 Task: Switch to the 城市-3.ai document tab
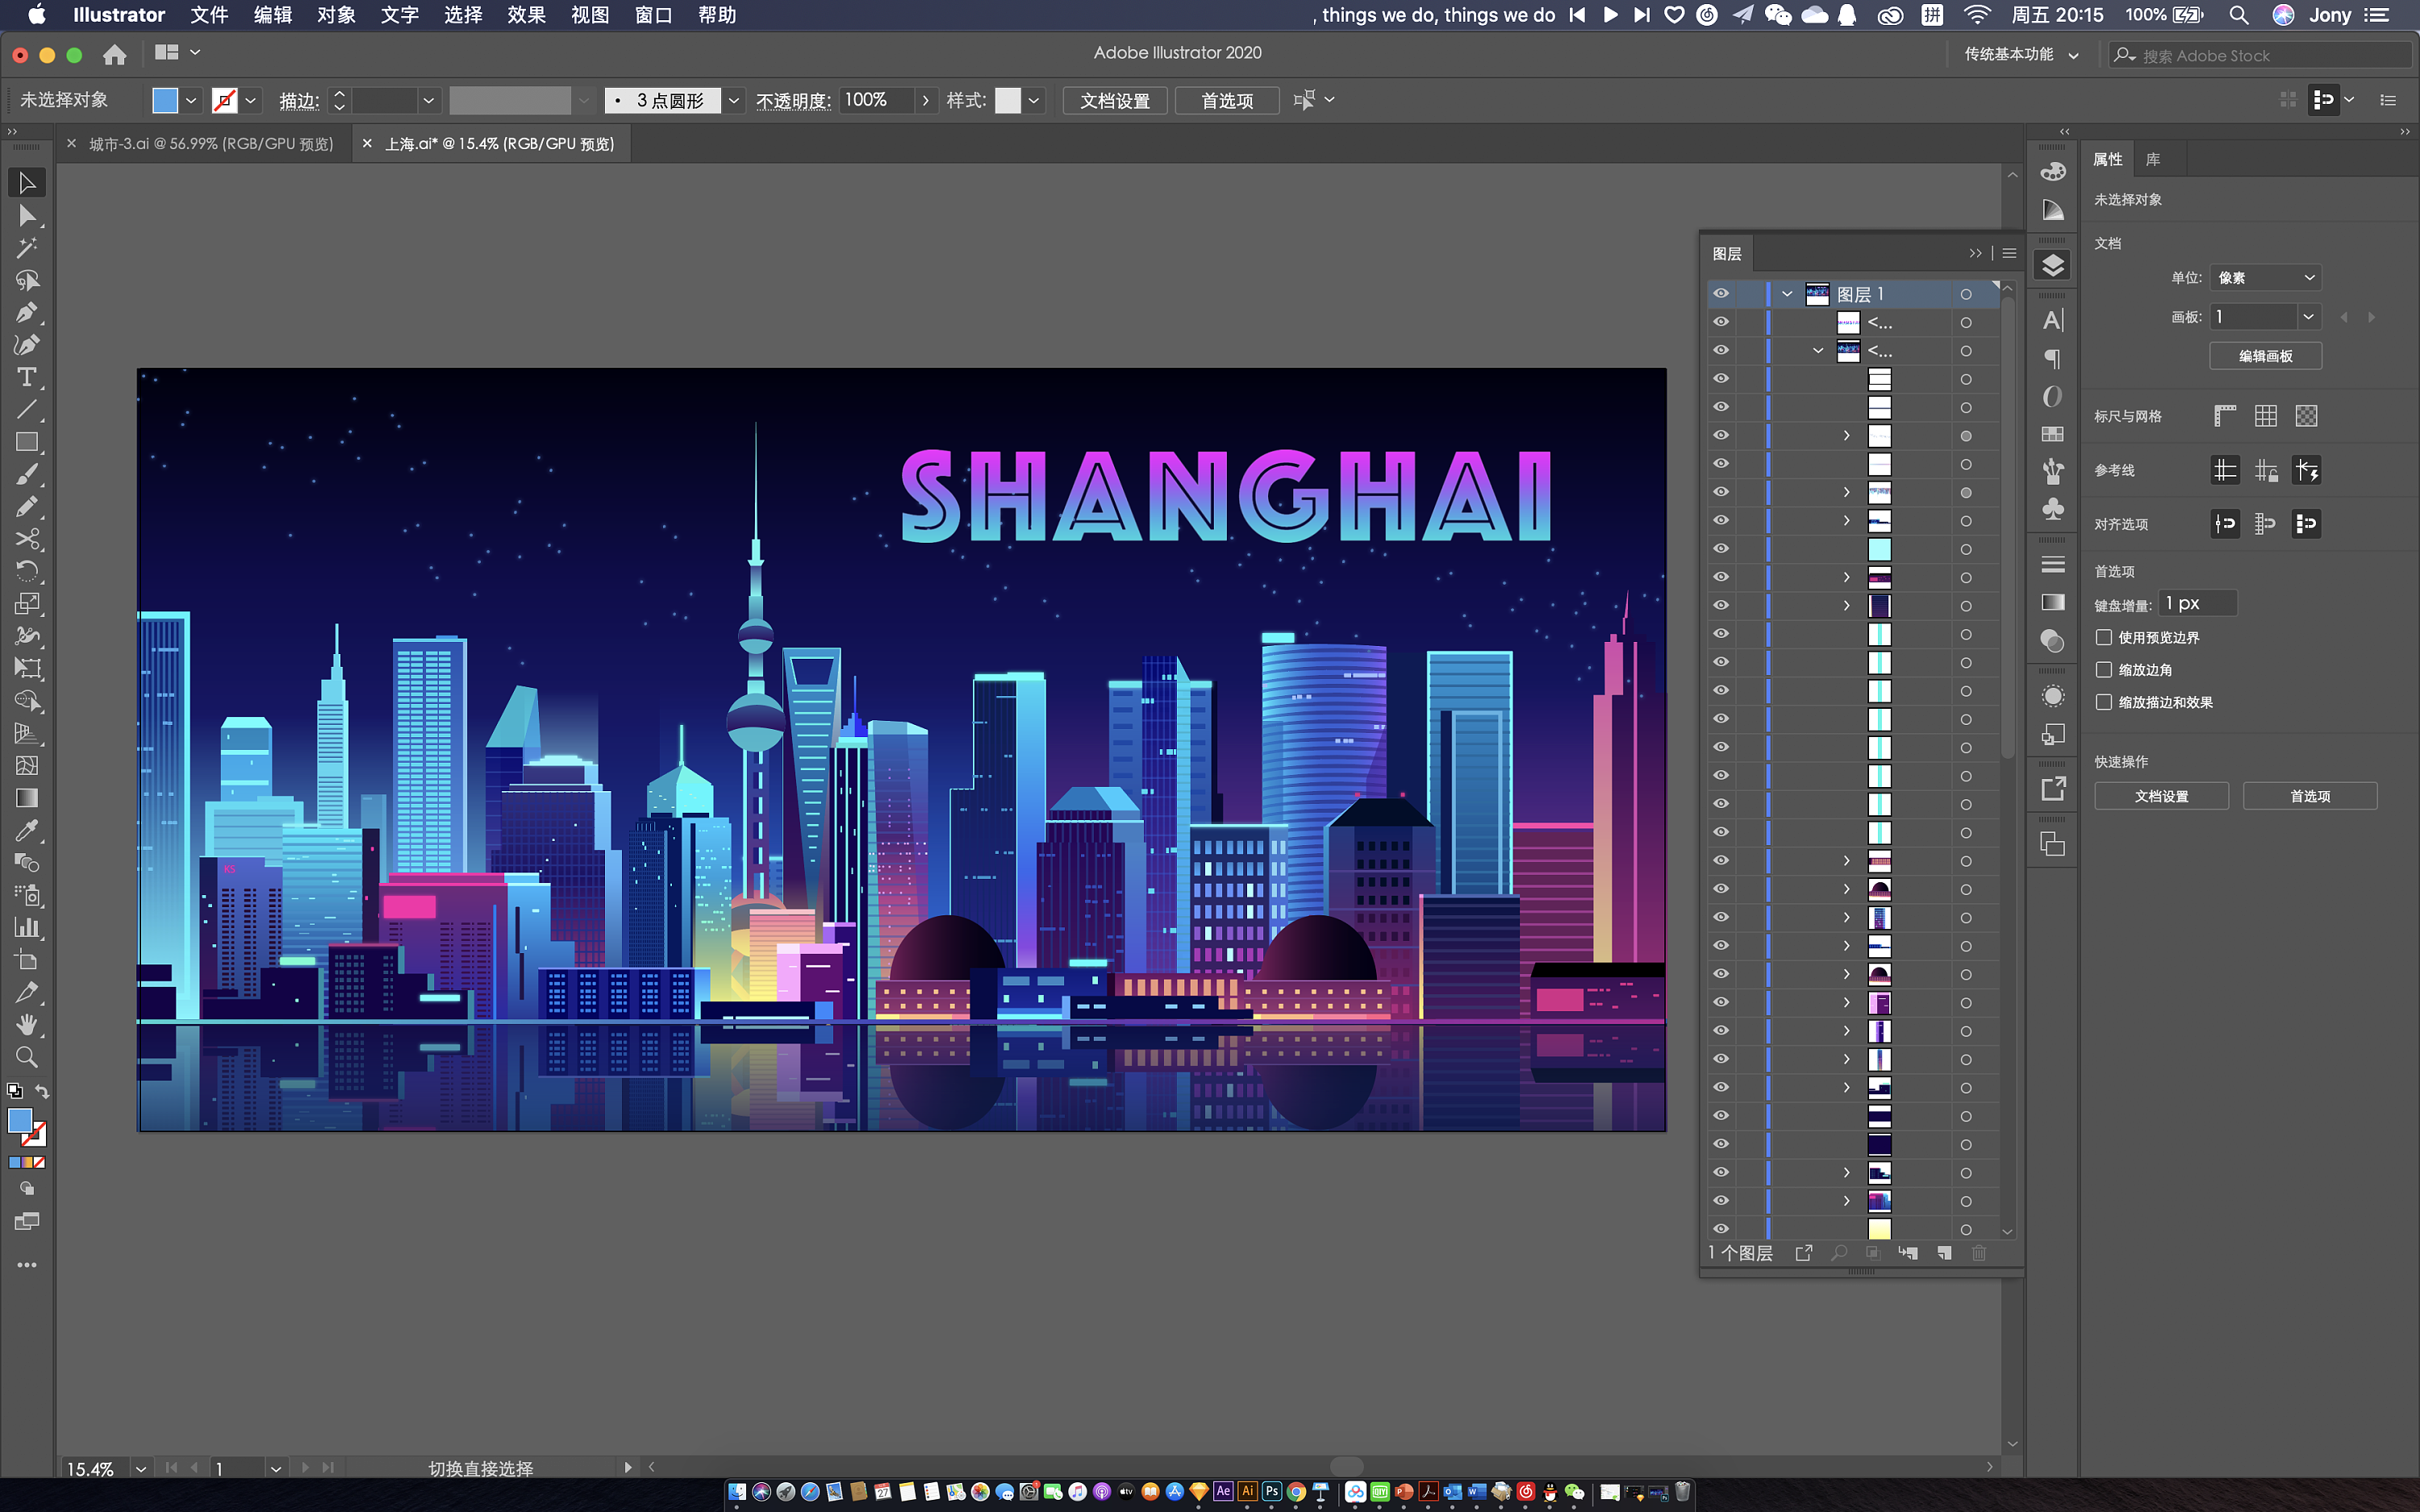210,144
